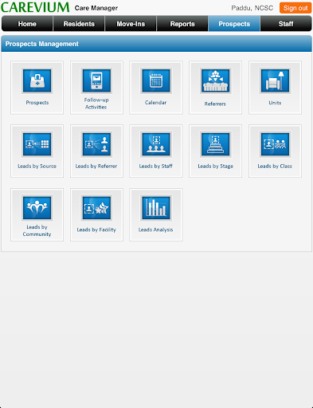This screenshot has height=408, width=313.
Task: Open the Calendar icon tile
Action: [156, 80]
